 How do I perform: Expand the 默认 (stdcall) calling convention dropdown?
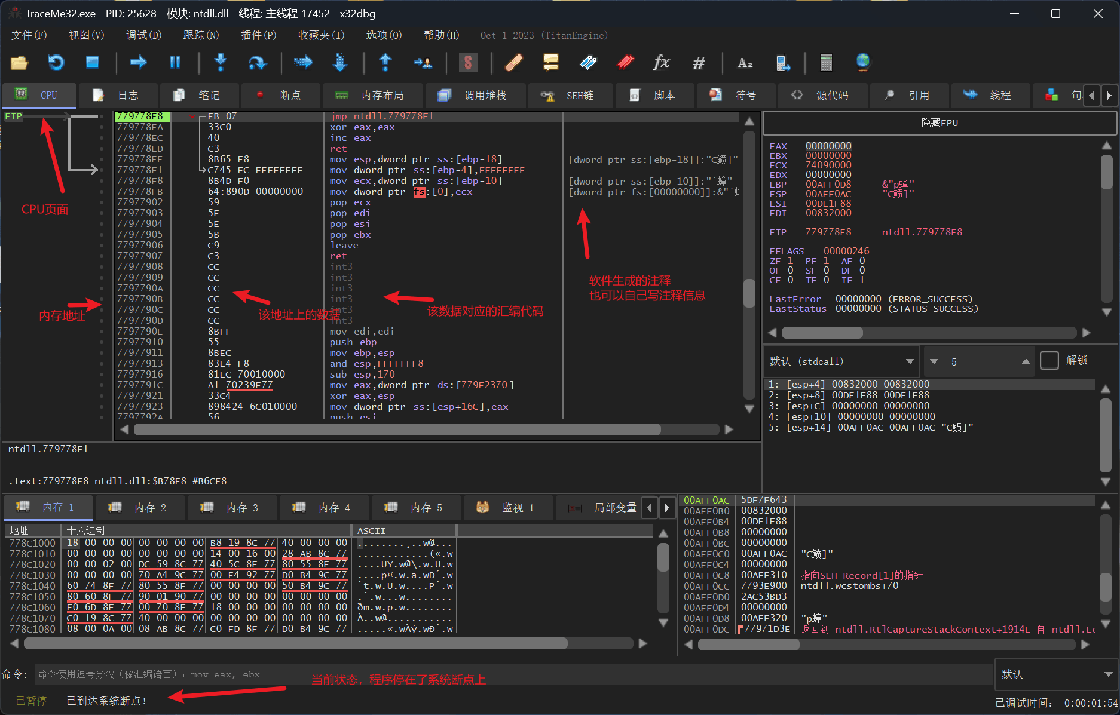(841, 361)
